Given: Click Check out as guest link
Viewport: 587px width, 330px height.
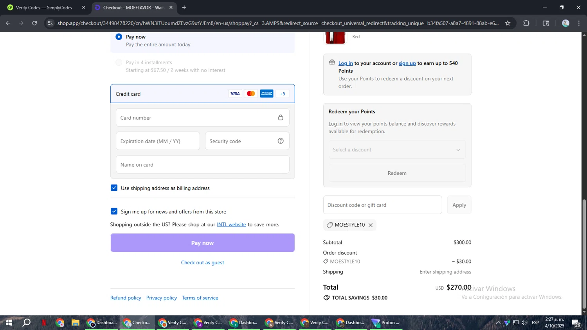Looking at the screenshot, I should tap(202, 262).
